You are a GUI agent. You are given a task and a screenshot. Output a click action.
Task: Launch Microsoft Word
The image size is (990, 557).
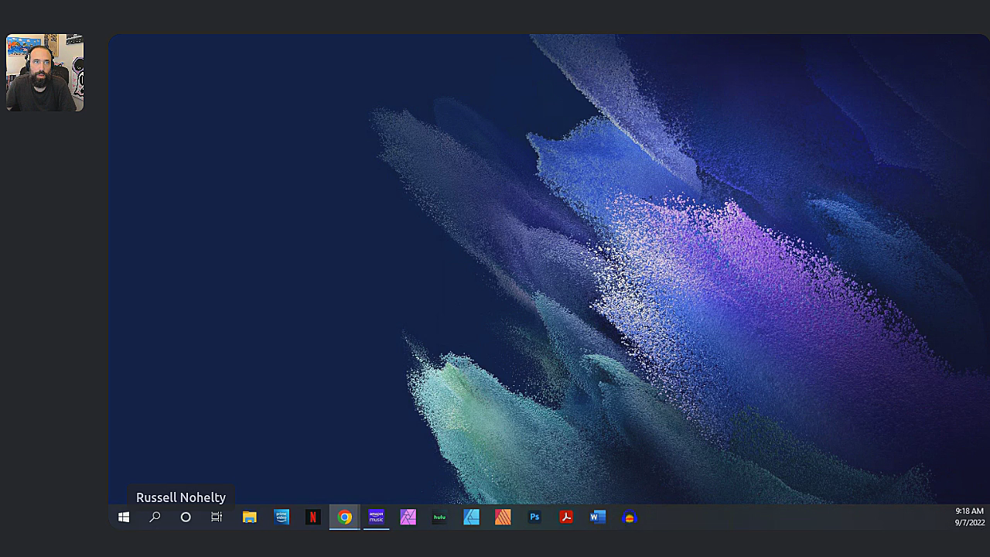[598, 517]
